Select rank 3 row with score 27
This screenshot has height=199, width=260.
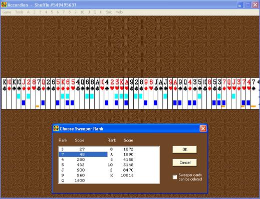pos(83,149)
